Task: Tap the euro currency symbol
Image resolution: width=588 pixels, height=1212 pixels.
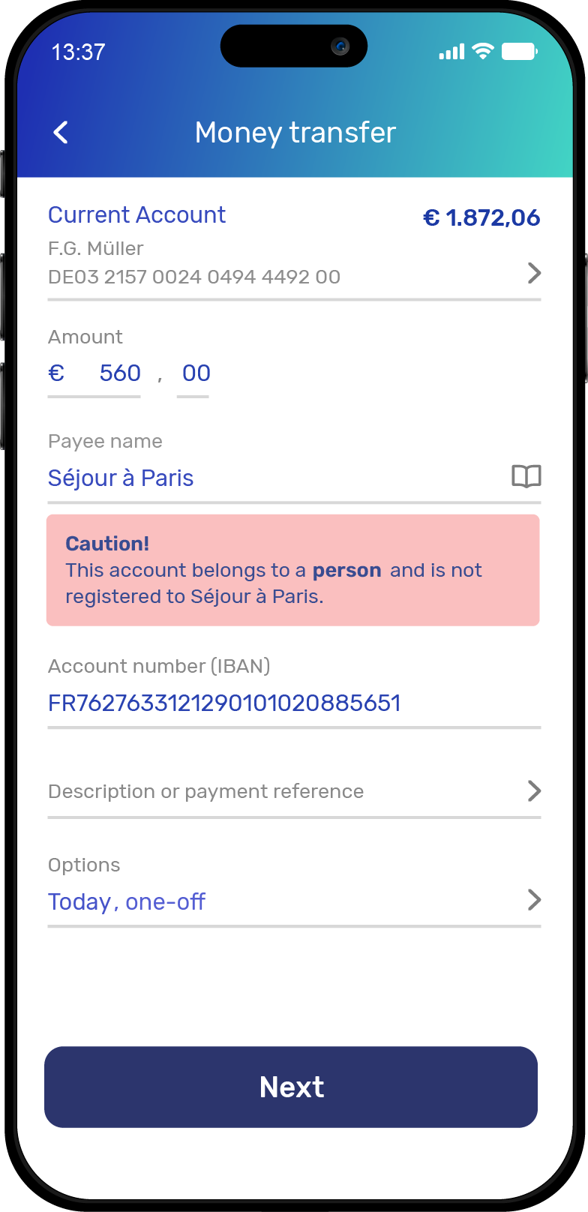Action: [x=56, y=373]
